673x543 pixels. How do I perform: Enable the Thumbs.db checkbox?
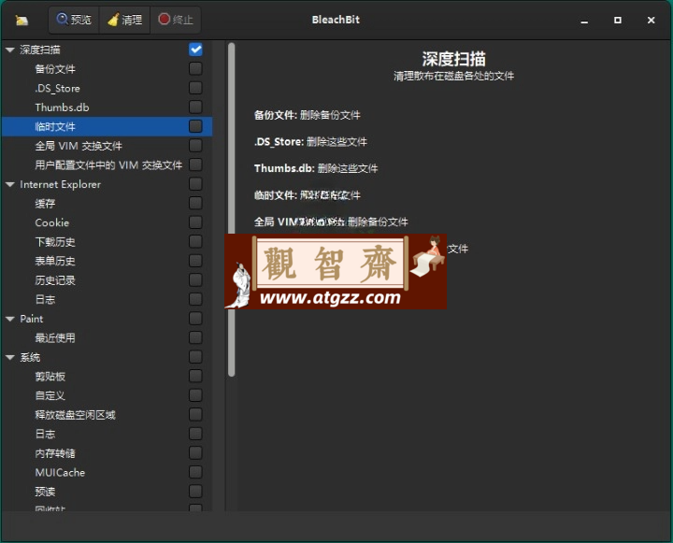195,107
